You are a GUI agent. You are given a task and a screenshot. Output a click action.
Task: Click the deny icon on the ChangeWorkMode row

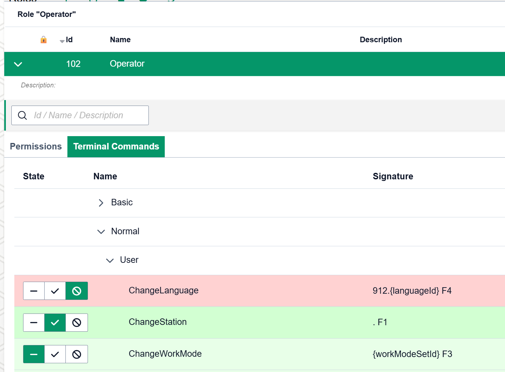pos(77,354)
